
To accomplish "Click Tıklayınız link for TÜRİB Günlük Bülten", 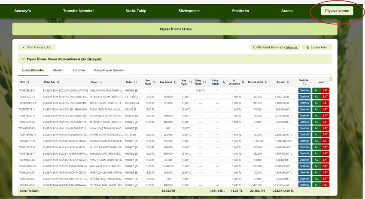I will [x=292, y=47].
